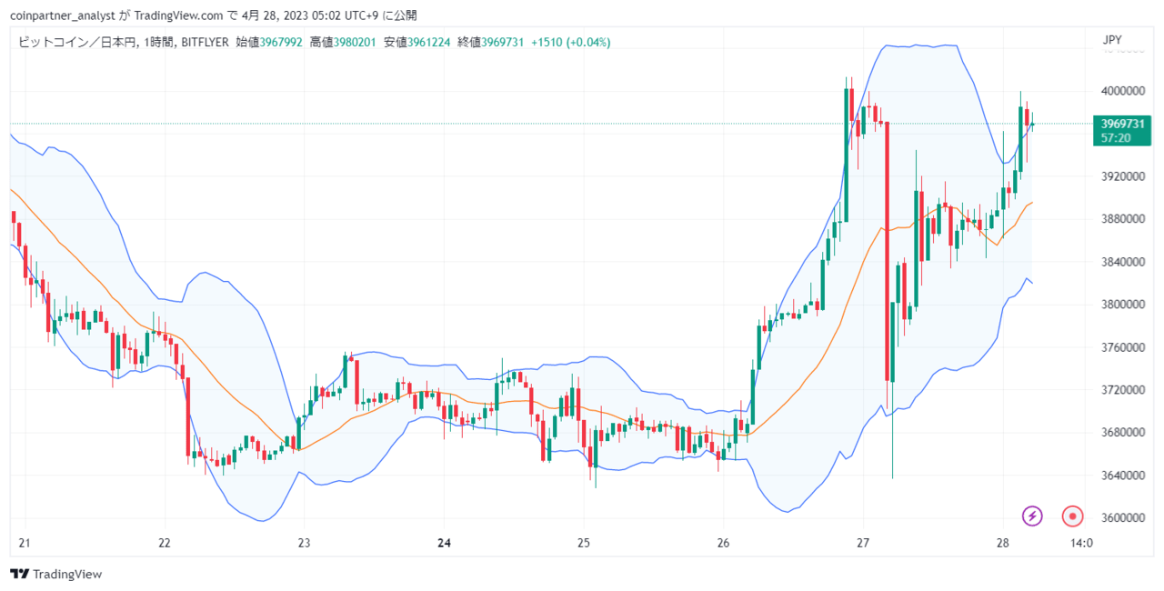1164x591 pixels.
Task: Click the 14:0 time label on the axis
Action: click(1081, 544)
